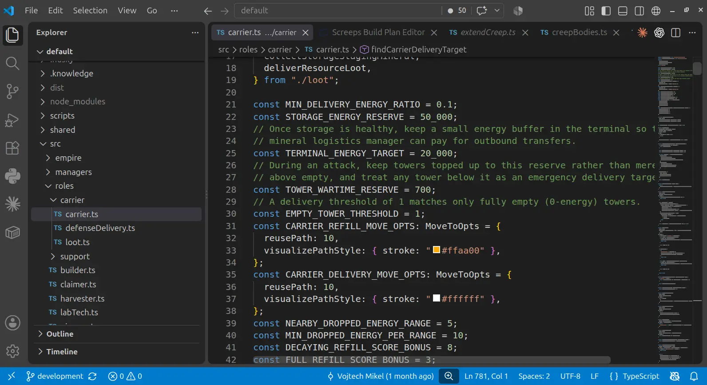Show more menu bar items
This screenshot has height=385, width=707.
(175, 11)
